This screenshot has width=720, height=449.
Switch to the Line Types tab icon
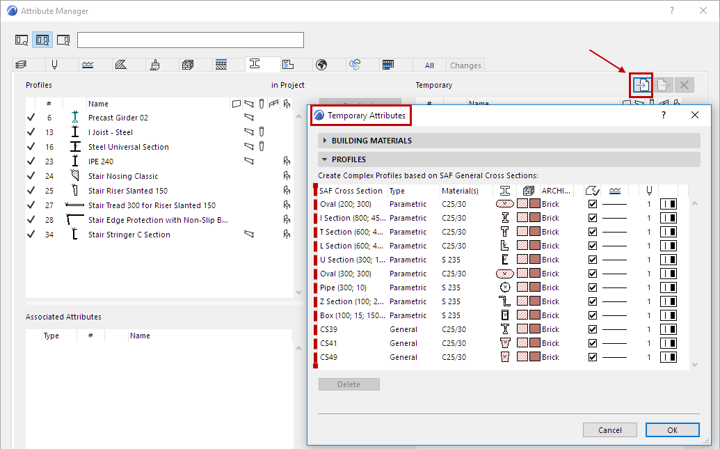tap(88, 65)
